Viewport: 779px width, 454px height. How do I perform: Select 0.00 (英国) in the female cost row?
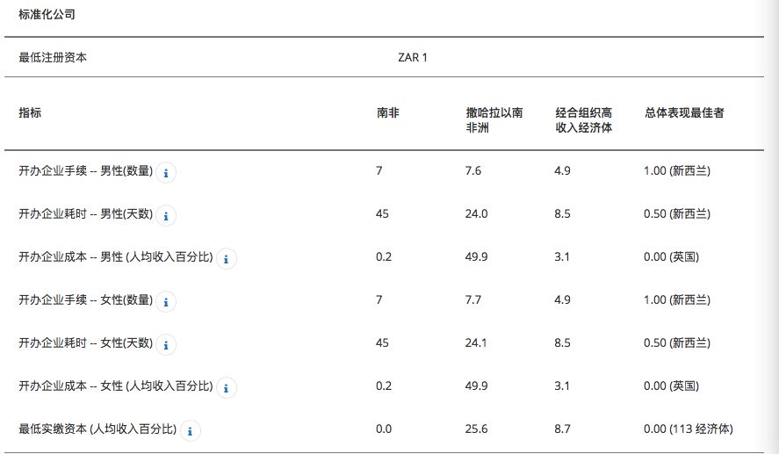[x=671, y=386]
